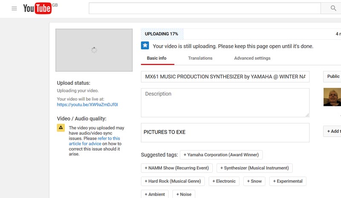Add suggested tag Hard Rock (Musical Genre)
This screenshot has width=341, height=198.
coord(173,181)
